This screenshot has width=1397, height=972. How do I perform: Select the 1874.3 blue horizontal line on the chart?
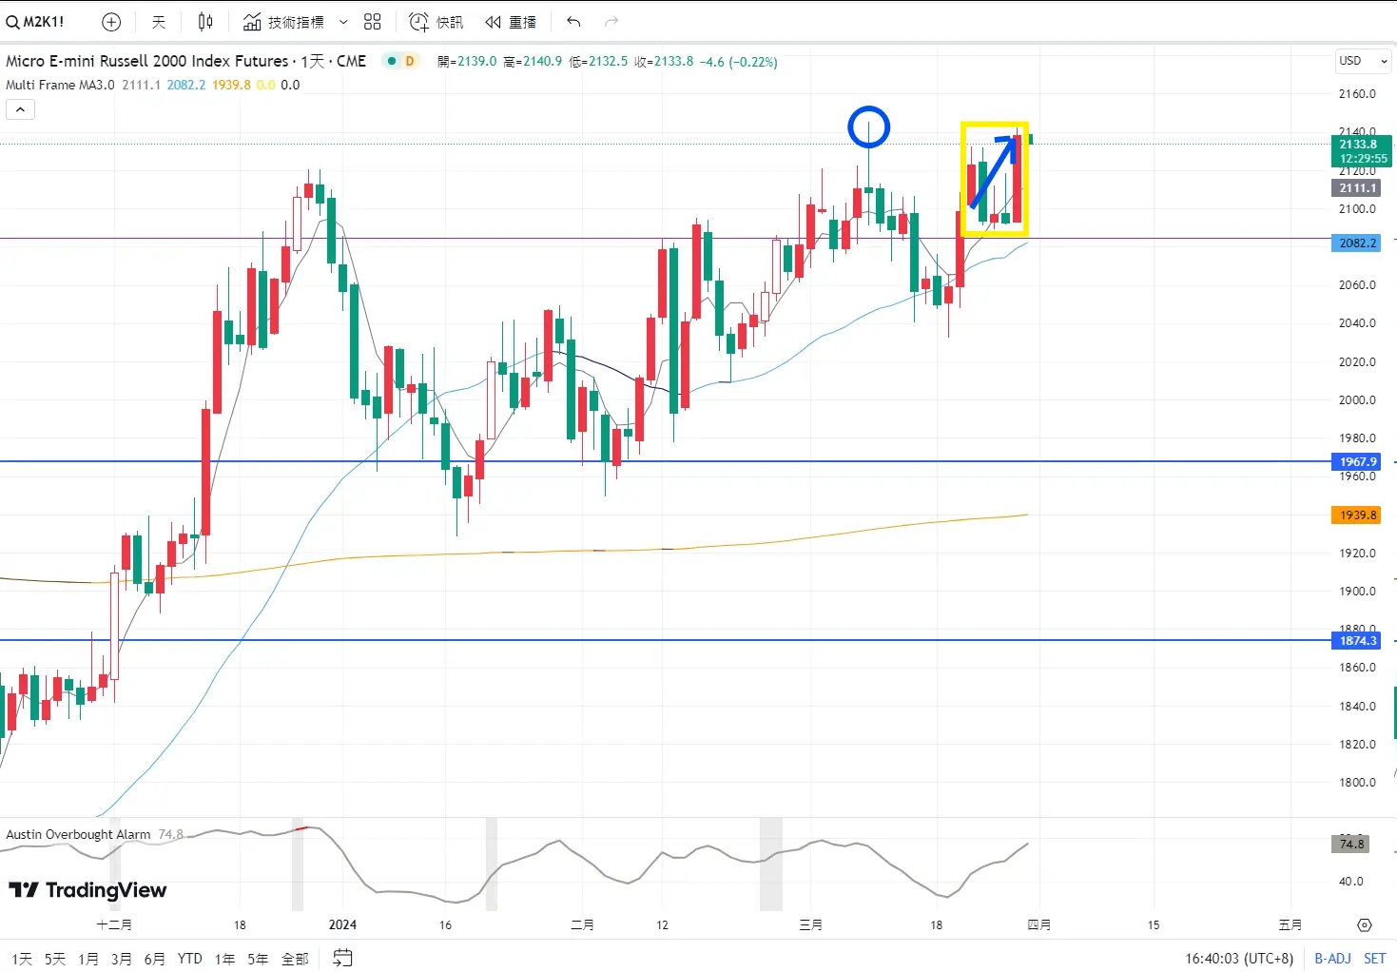[x=666, y=640]
